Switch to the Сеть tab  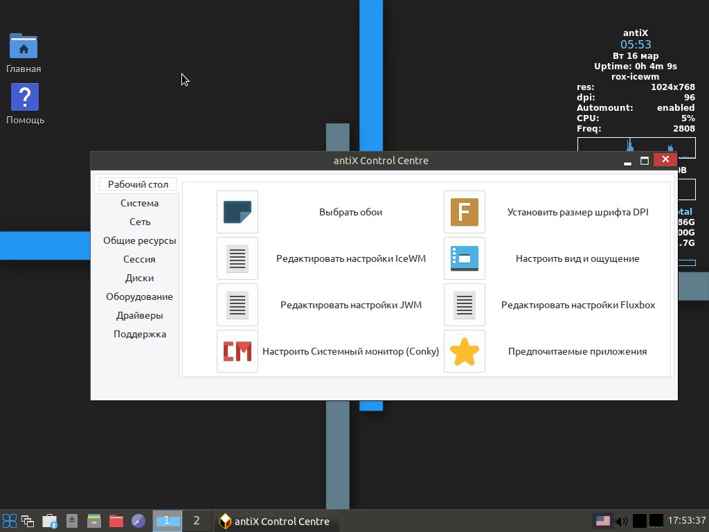(x=139, y=222)
